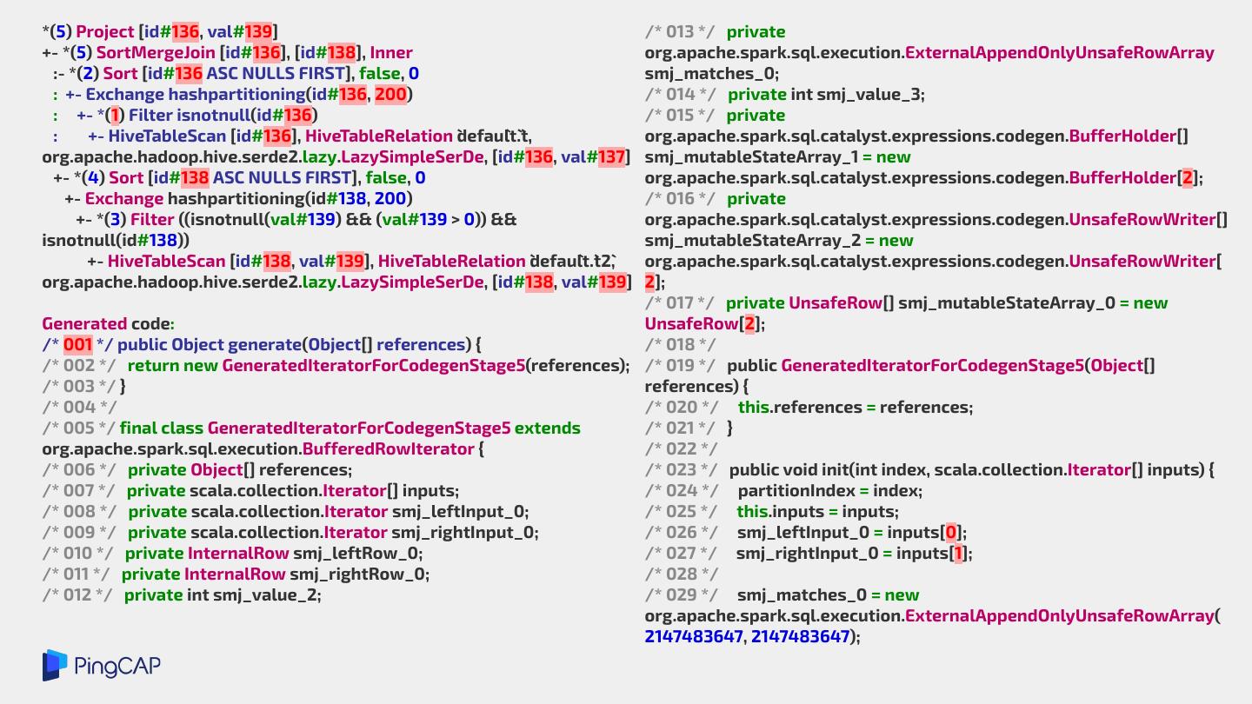Select the "2147483647, 2147483647);" arguments text
Screen dimensions: 1252x704
752,636
